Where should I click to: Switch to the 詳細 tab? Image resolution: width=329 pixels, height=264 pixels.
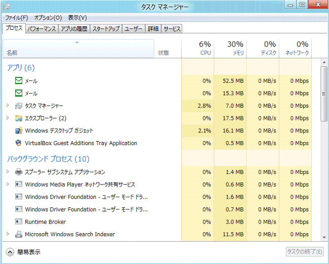pyautogui.click(x=153, y=29)
